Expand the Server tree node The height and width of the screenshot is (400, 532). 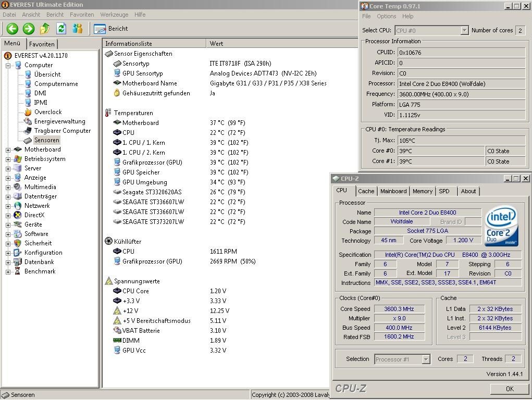(8, 169)
